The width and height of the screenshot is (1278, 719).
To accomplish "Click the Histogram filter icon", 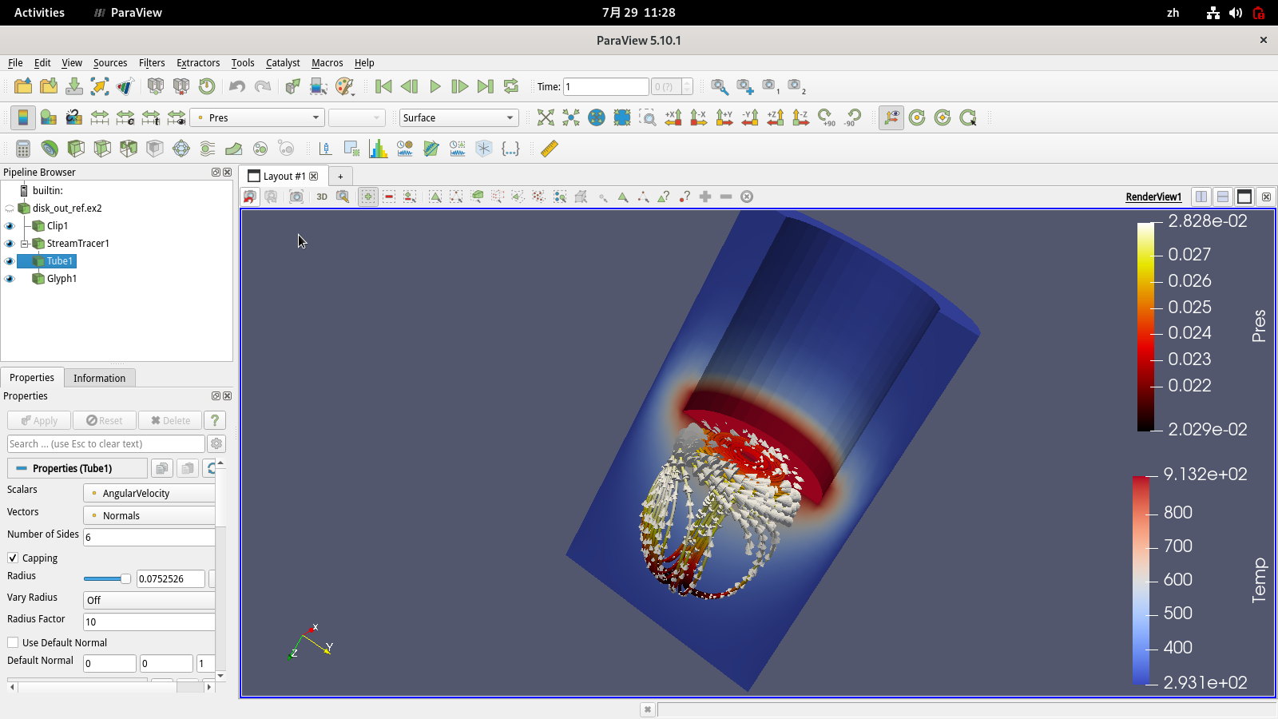I will [378, 149].
